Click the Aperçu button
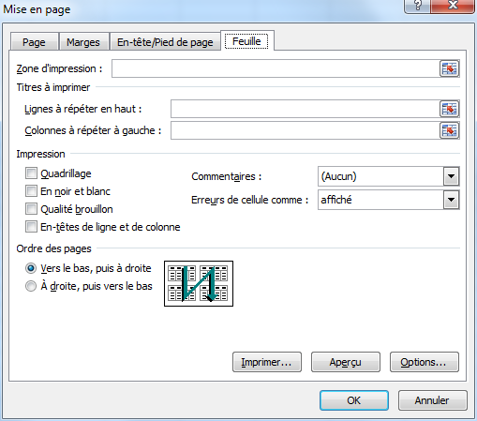This screenshot has height=421, width=477. (346, 362)
